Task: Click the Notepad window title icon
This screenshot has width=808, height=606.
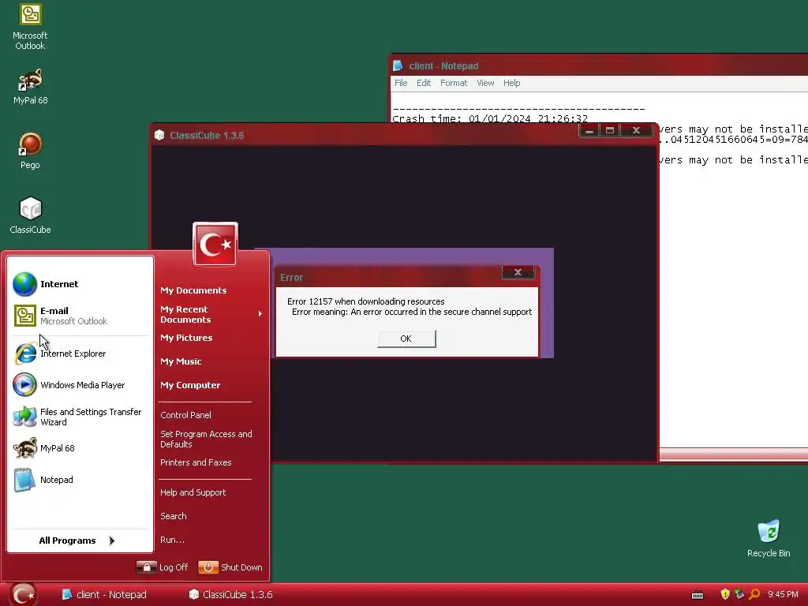Action: [398, 65]
